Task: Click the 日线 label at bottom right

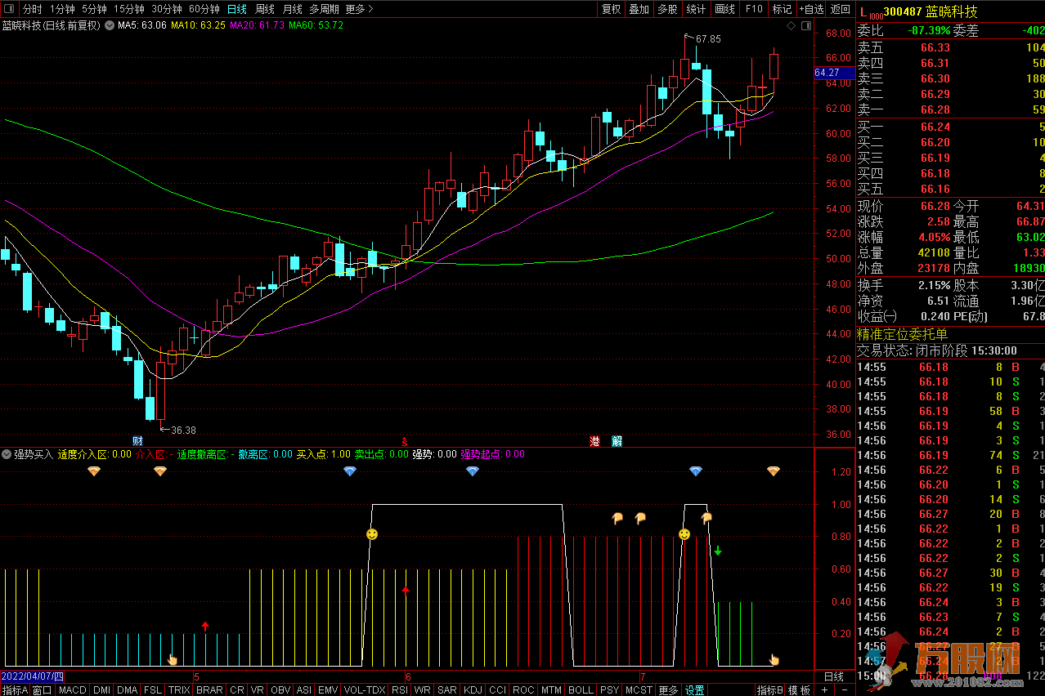Action: pos(834,677)
